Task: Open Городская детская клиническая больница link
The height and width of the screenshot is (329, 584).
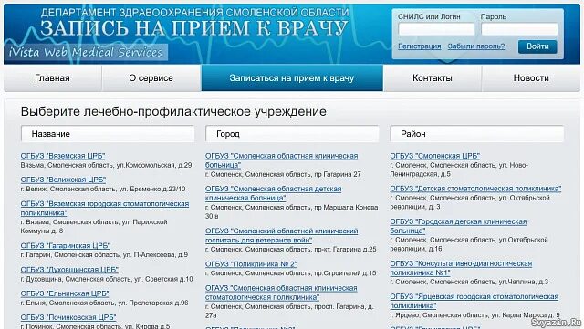Action: 458,226
